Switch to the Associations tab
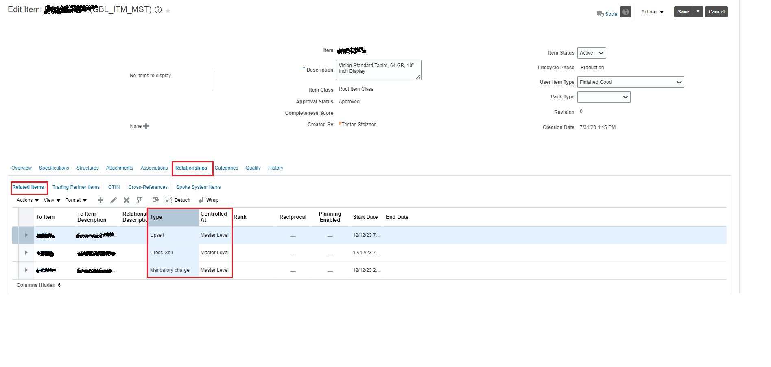The width and height of the screenshot is (771, 367). (154, 168)
